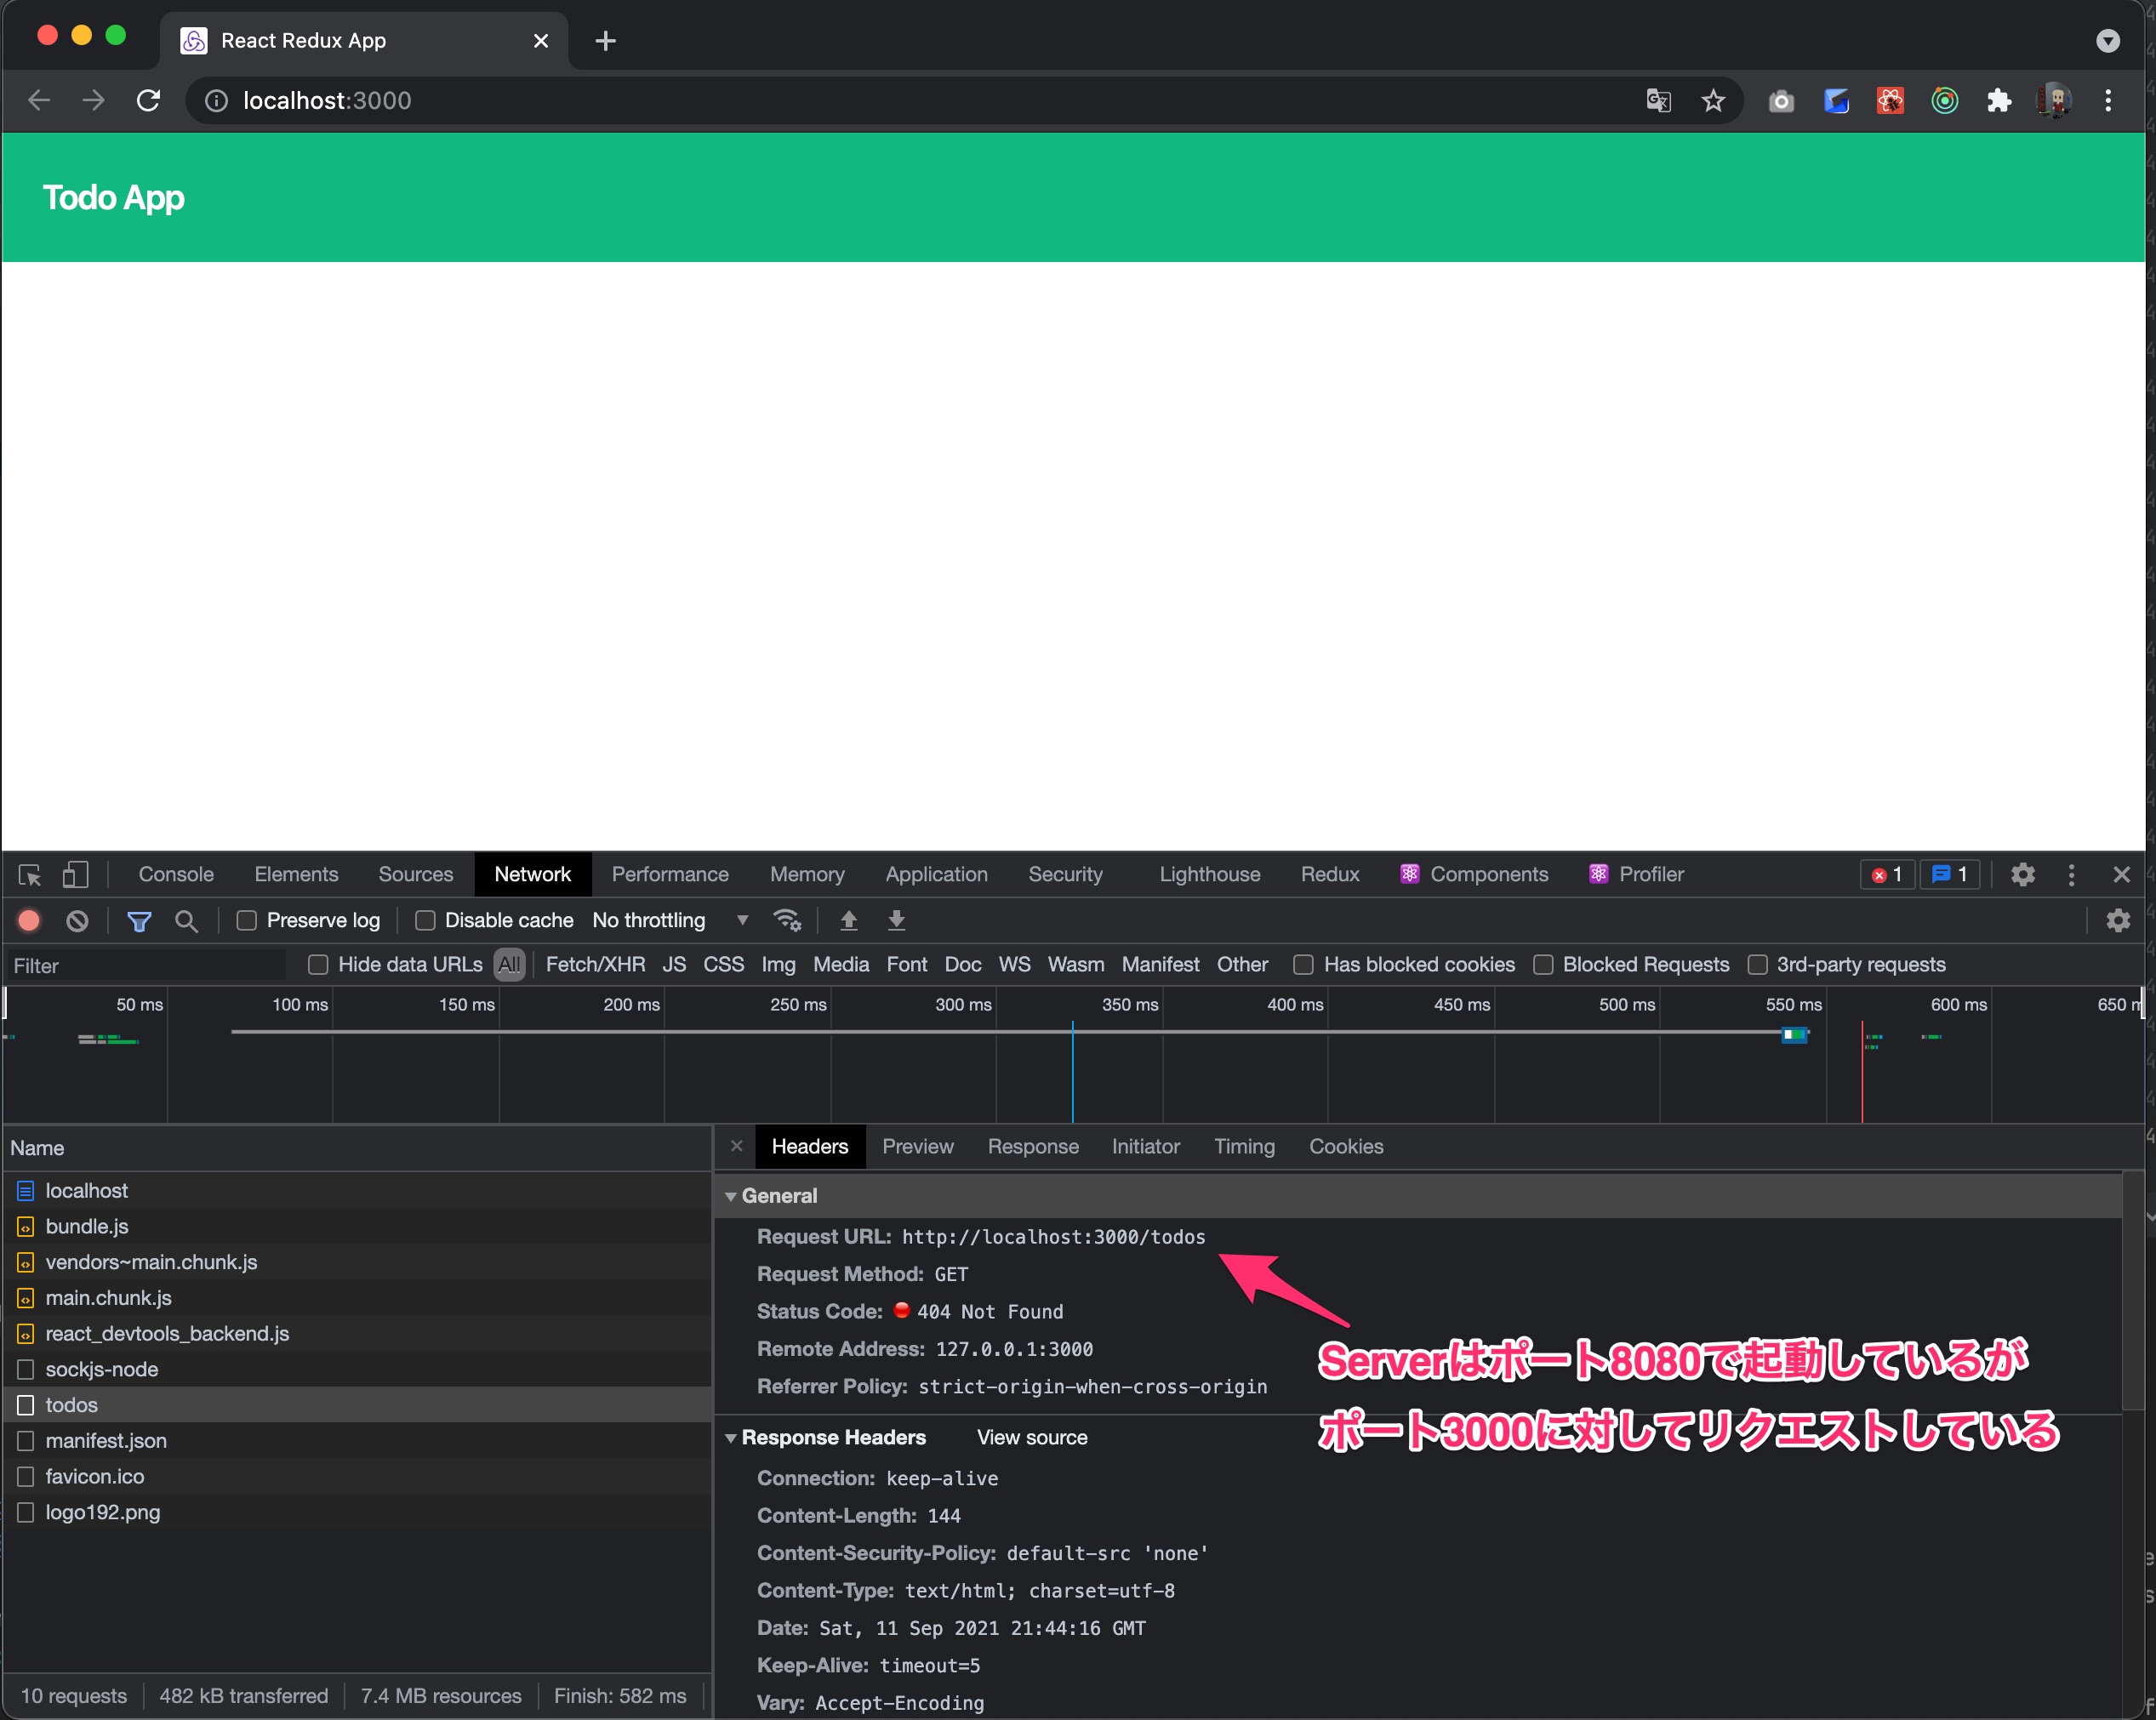Filter requests by Fetch/XHR
Viewport: 2156px width, 1720px height.
point(595,964)
